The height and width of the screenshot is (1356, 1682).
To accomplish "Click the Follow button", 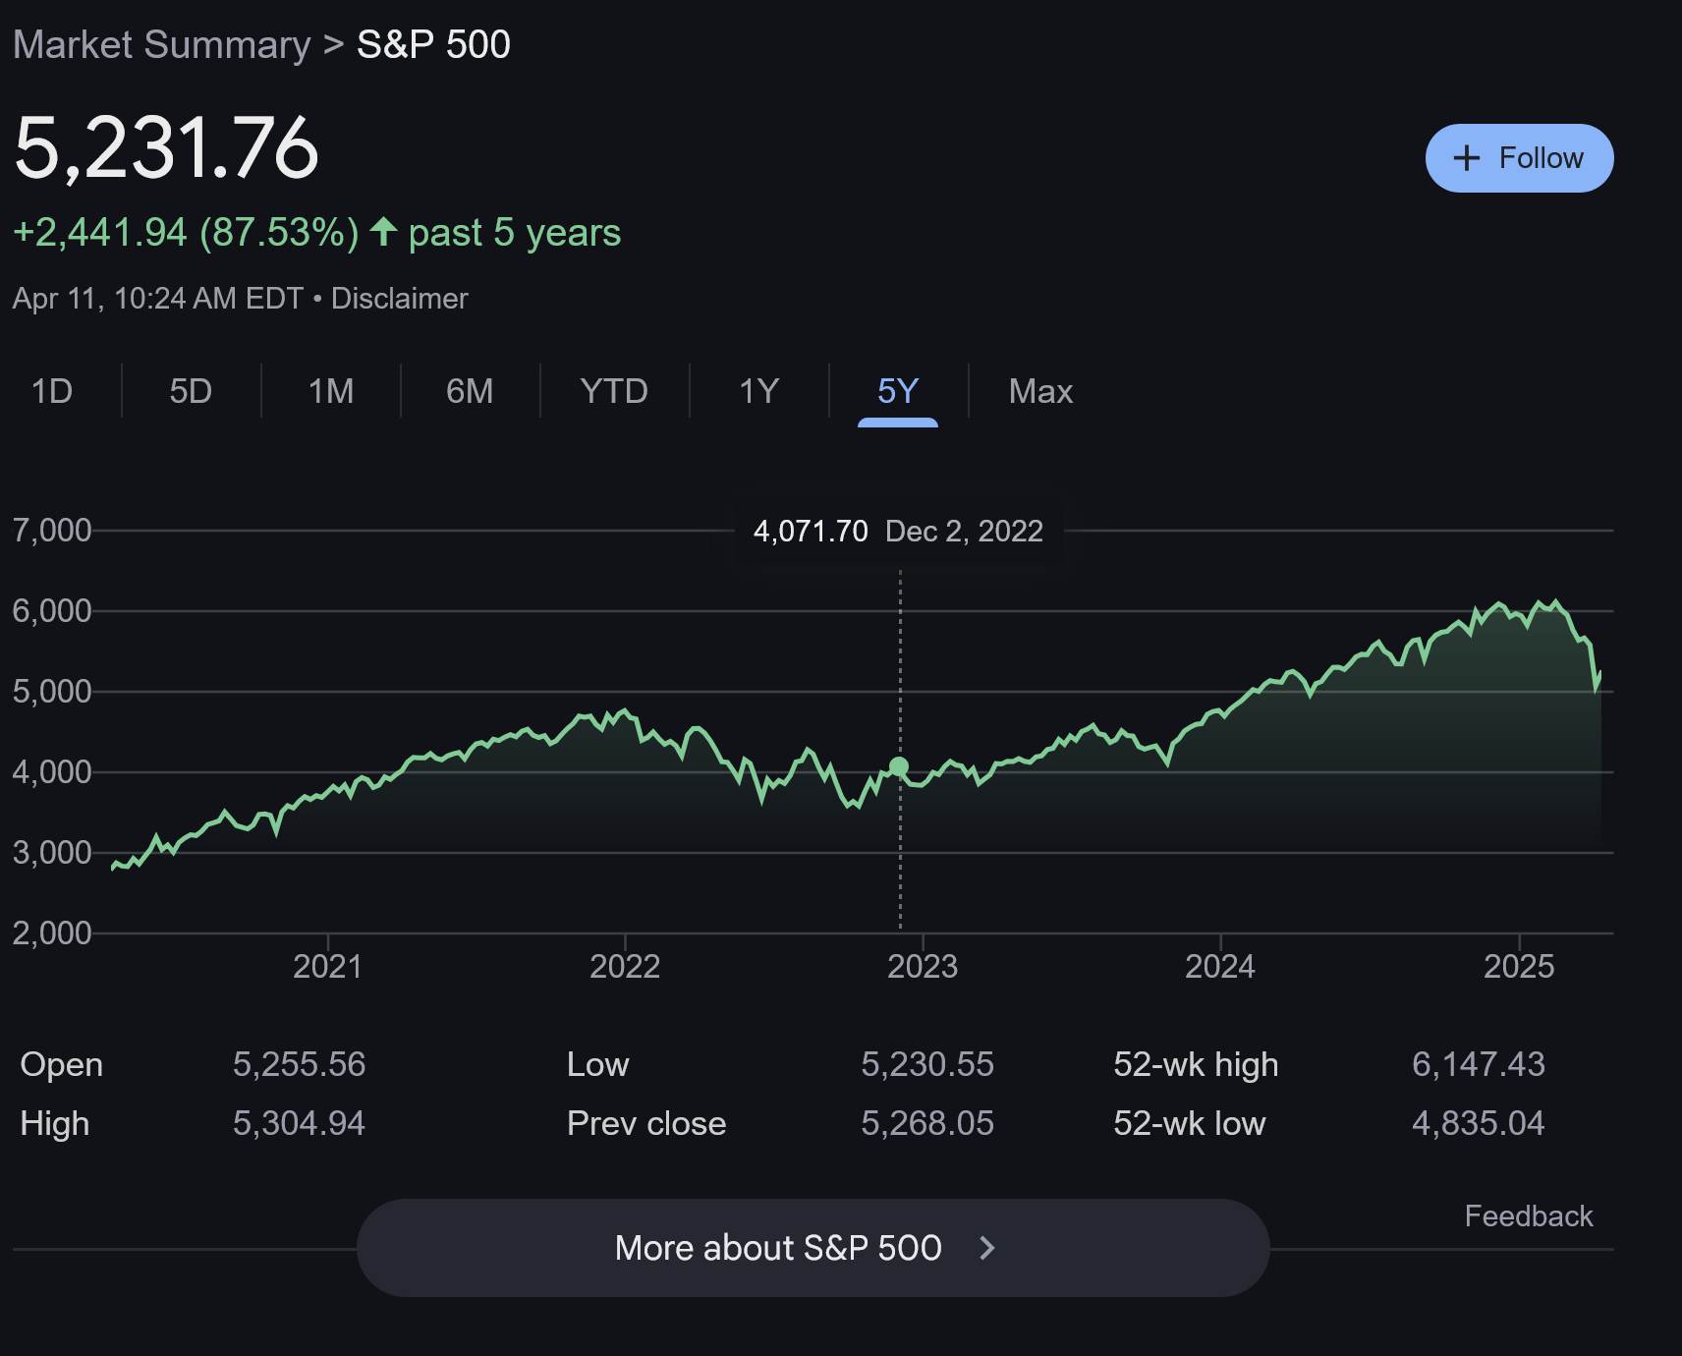I will point(1519,158).
